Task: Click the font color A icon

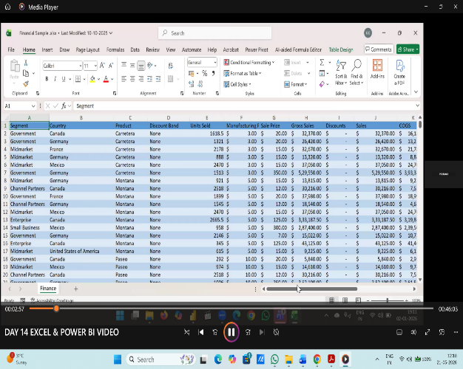Action: 106,79
